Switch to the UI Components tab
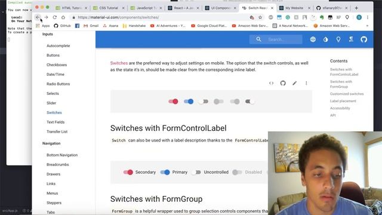 (220, 8)
